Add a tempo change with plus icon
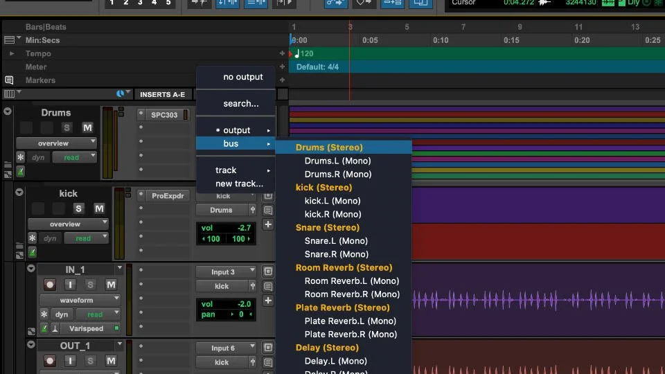The height and width of the screenshot is (374, 665). click(x=282, y=53)
